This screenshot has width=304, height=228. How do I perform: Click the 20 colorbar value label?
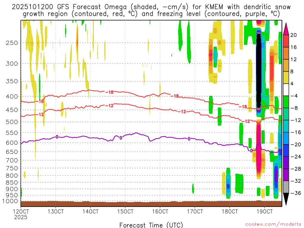(293, 35)
